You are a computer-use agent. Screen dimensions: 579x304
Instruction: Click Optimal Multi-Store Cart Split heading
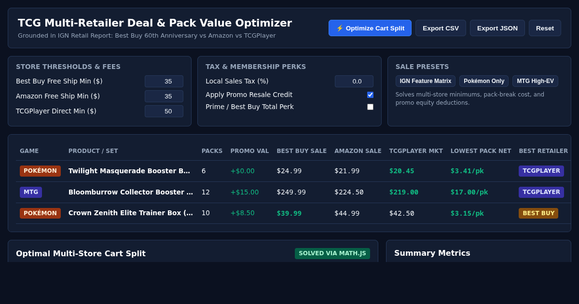click(x=81, y=253)
